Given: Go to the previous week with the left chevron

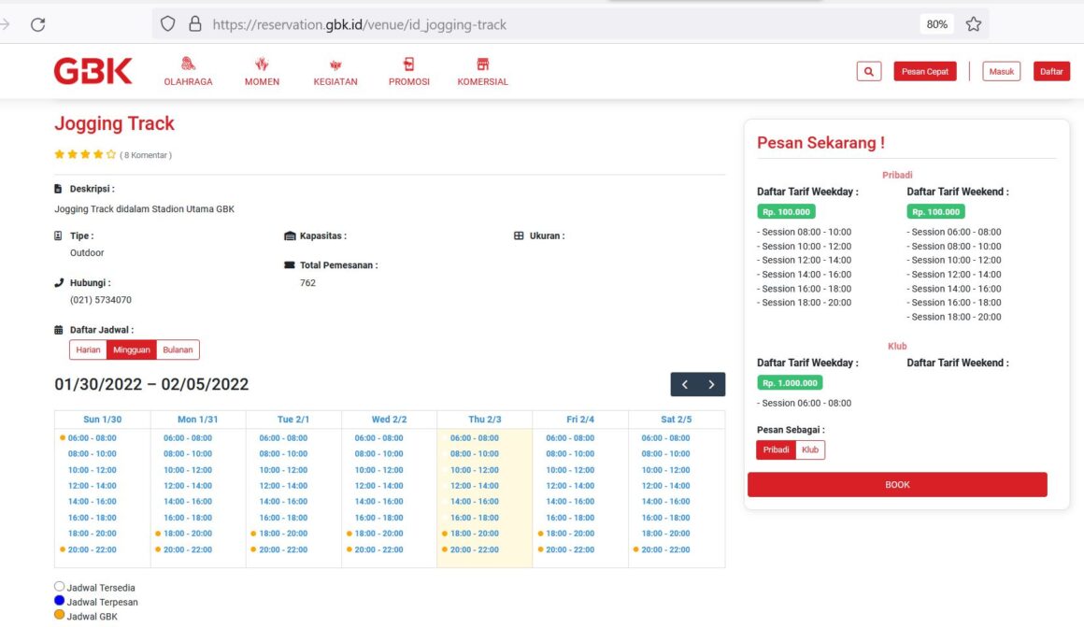Looking at the screenshot, I should coord(684,384).
